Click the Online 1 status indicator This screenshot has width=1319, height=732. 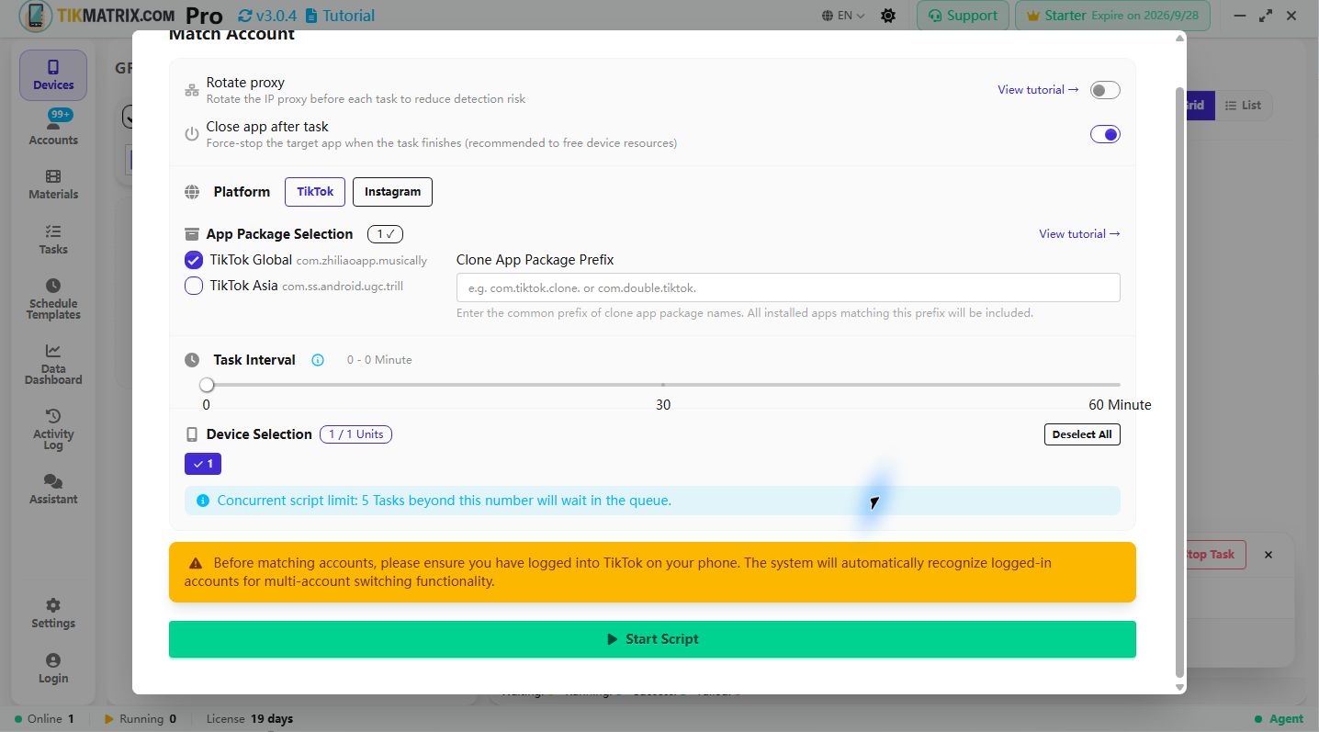click(x=44, y=719)
